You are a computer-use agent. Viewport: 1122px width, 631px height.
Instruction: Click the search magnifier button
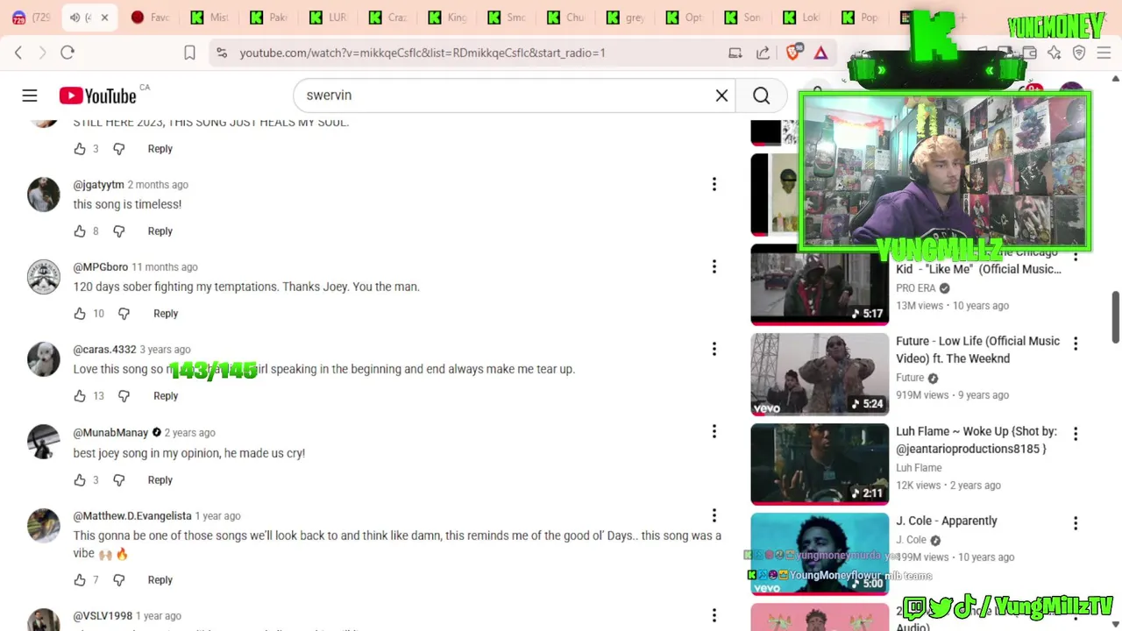point(762,96)
